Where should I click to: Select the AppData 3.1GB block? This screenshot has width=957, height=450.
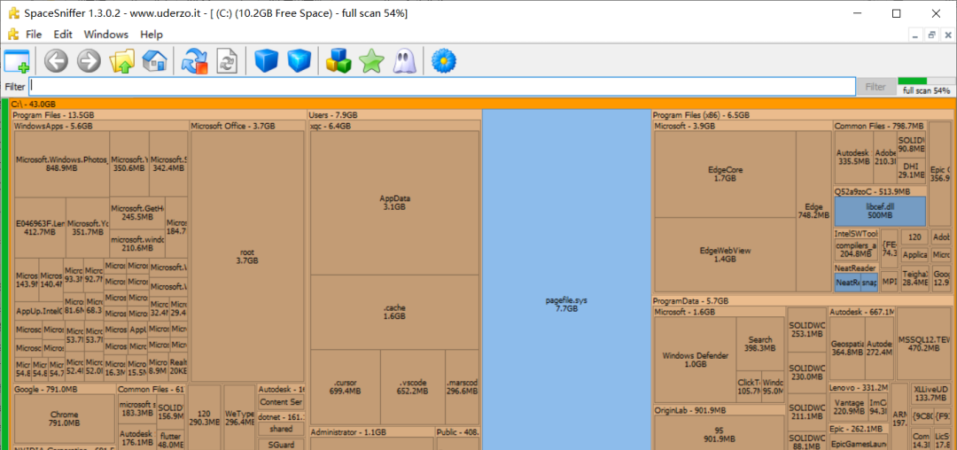tap(394, 203)
